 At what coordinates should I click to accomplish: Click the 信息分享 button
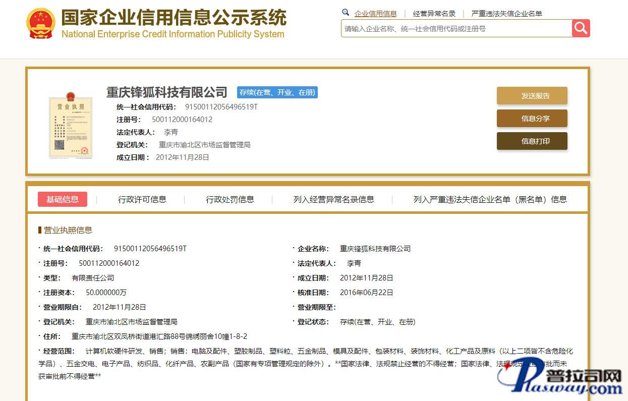[532, 119]
